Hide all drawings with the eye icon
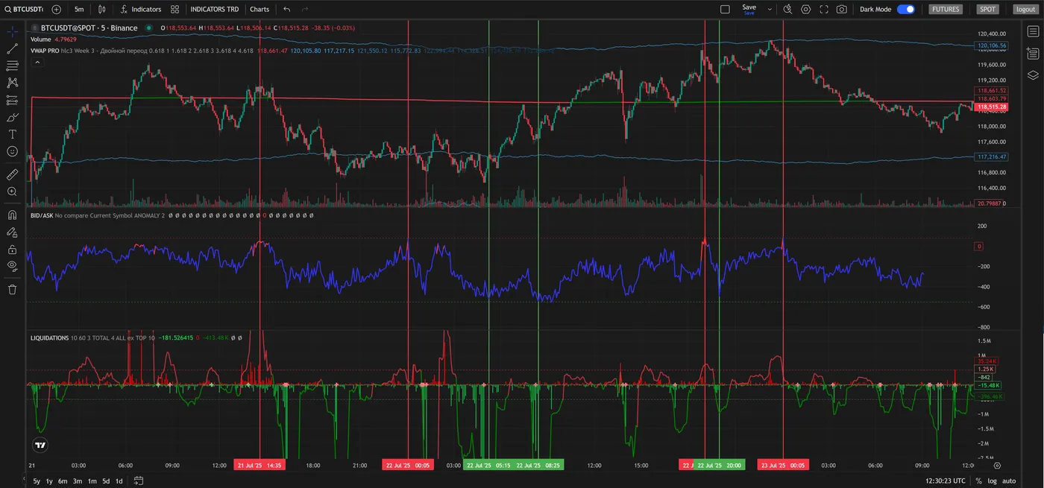Viewport: 1044px width, 488px height. pos(12,266)
